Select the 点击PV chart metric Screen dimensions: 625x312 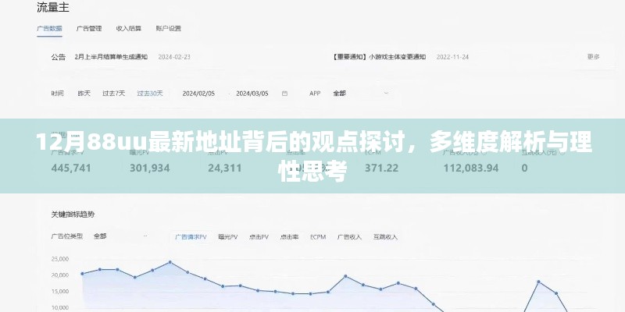pyautogui.click(x=259, y=237)
